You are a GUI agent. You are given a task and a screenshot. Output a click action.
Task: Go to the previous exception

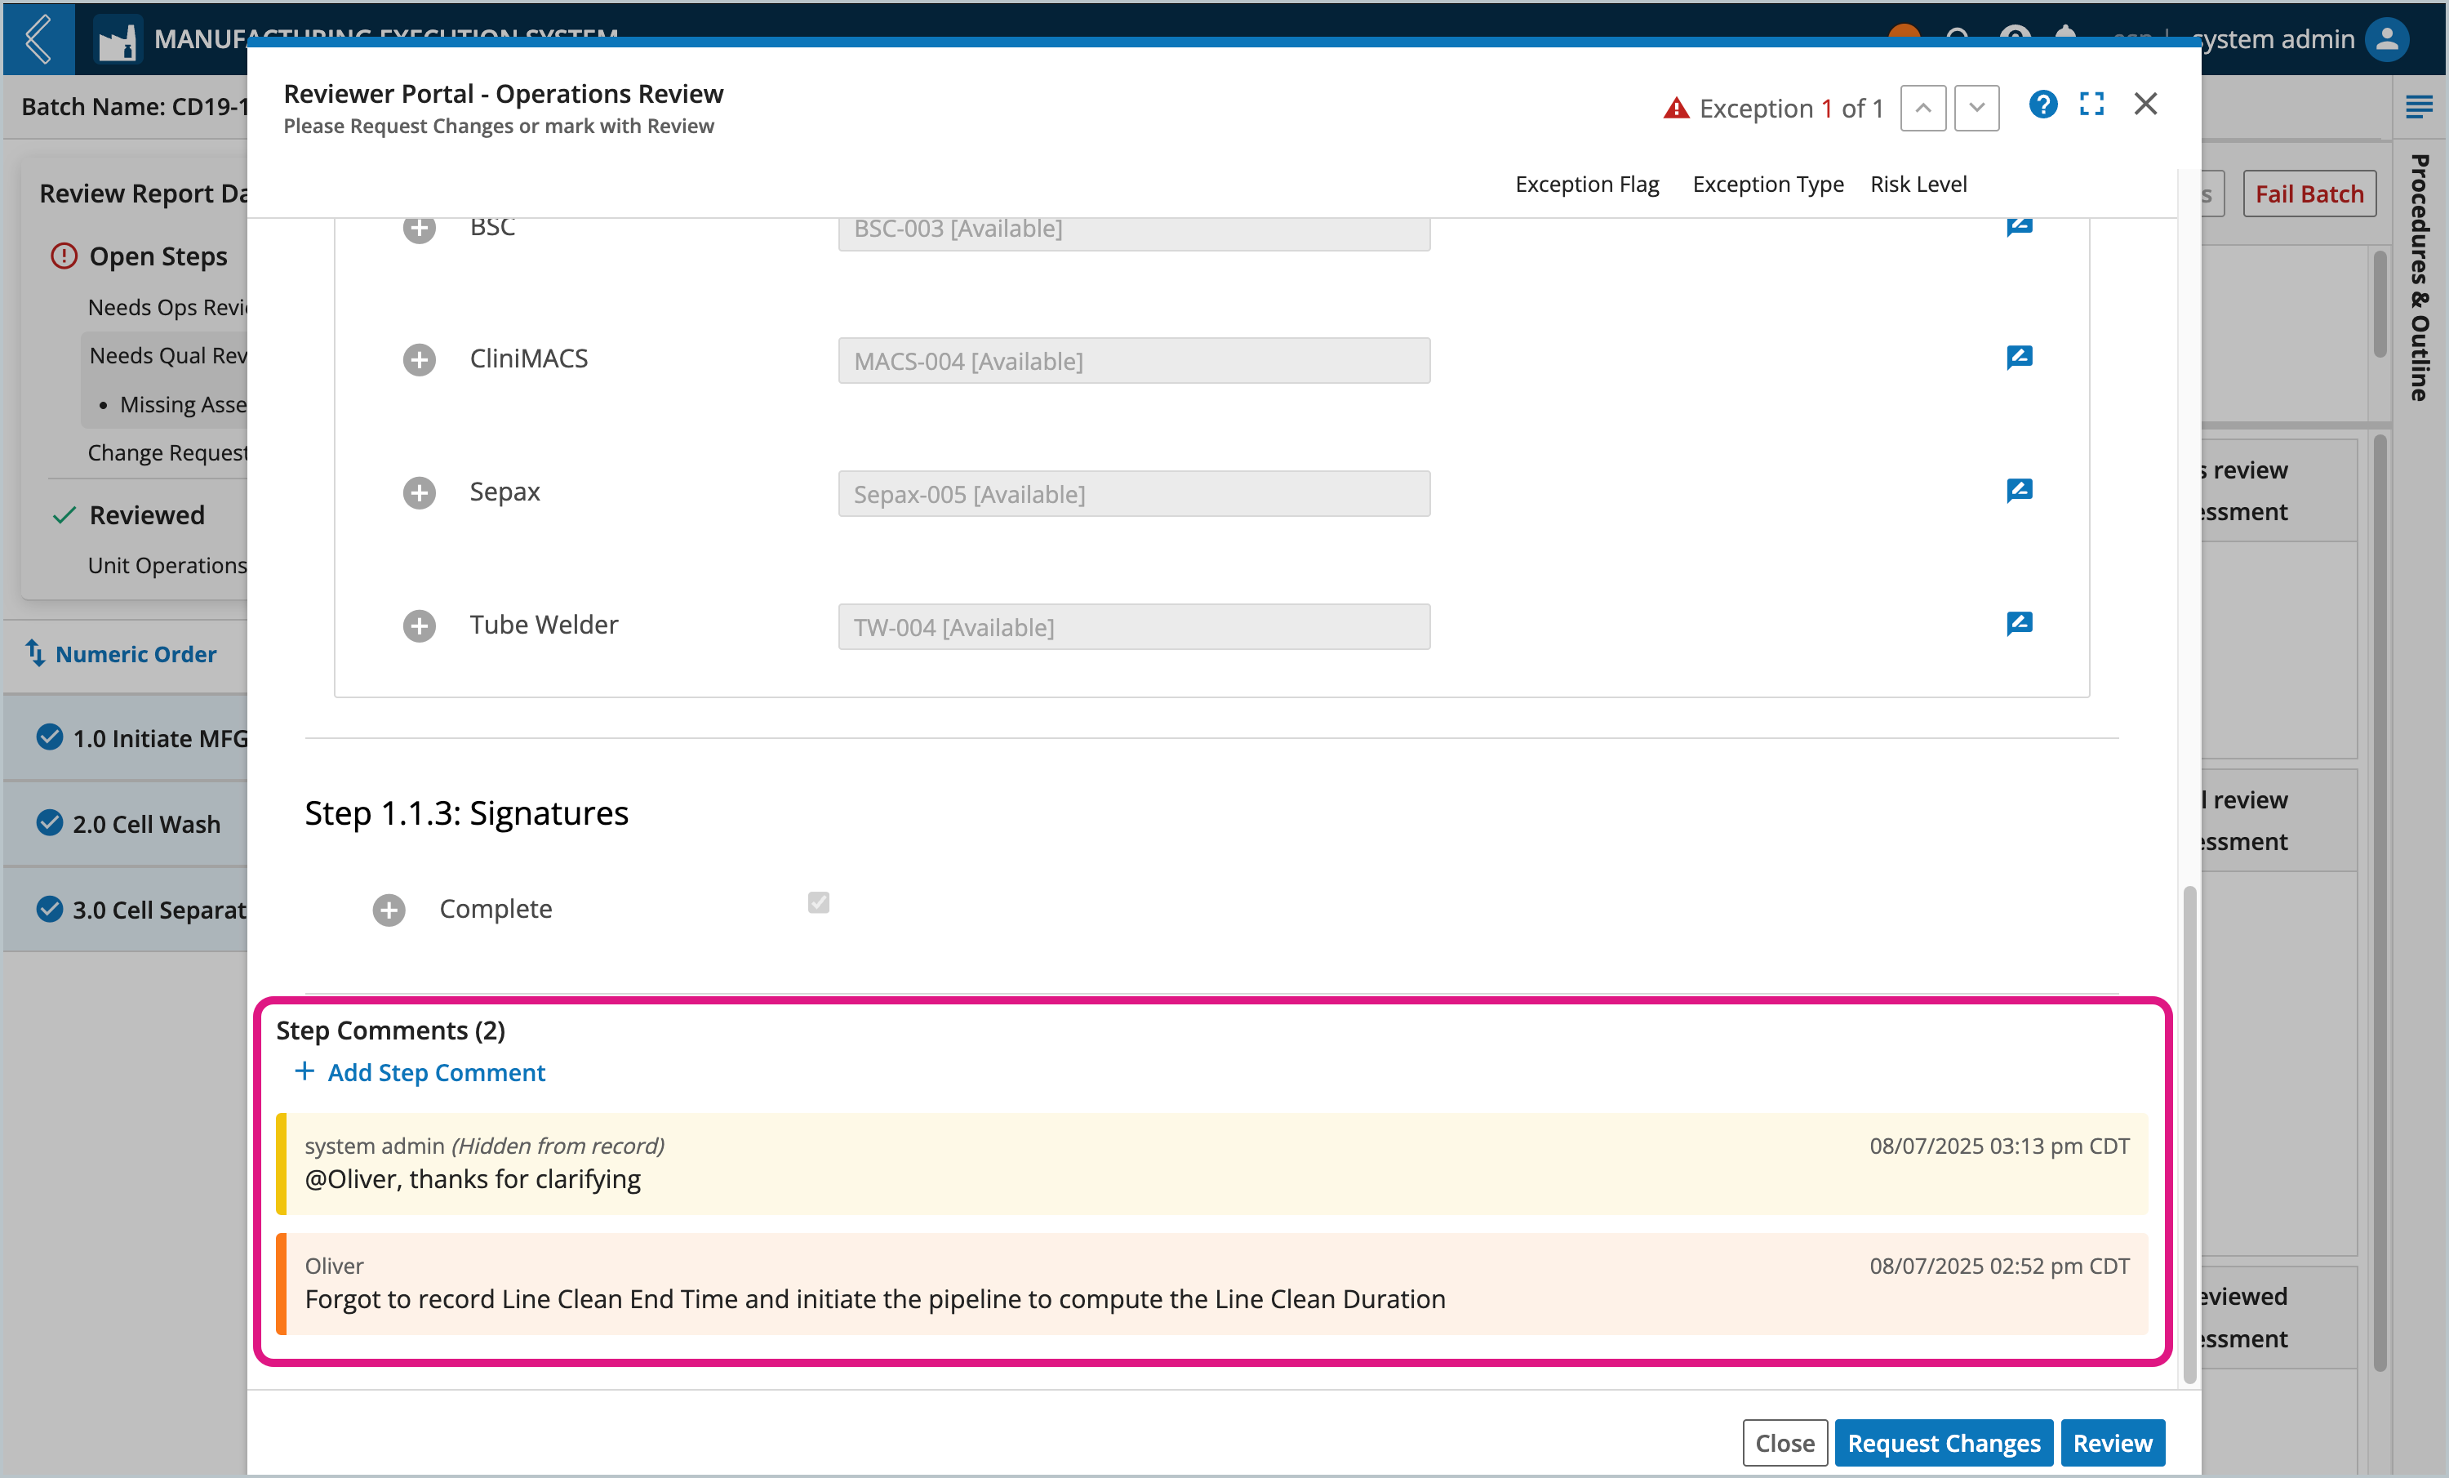(1922, 107)
